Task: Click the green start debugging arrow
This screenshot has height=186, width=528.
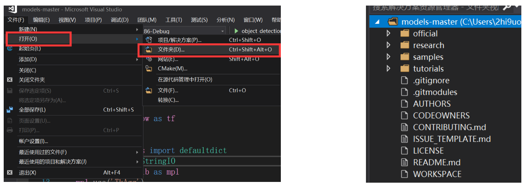Action: [x=236, y=31]
